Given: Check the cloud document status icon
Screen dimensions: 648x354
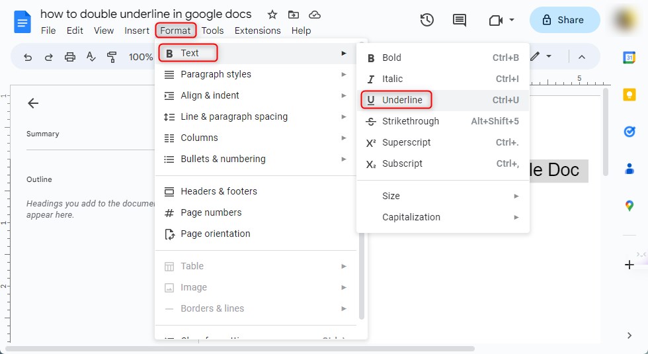Looking at the screenshot, I should pos(315,15).
